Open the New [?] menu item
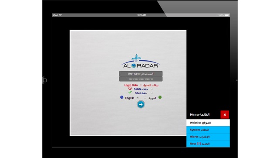This screenshot has height=158, width=280. 208,144
